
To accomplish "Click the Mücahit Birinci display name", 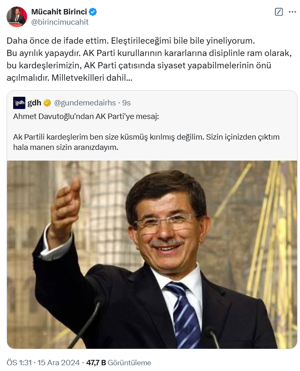I will 59,12.
